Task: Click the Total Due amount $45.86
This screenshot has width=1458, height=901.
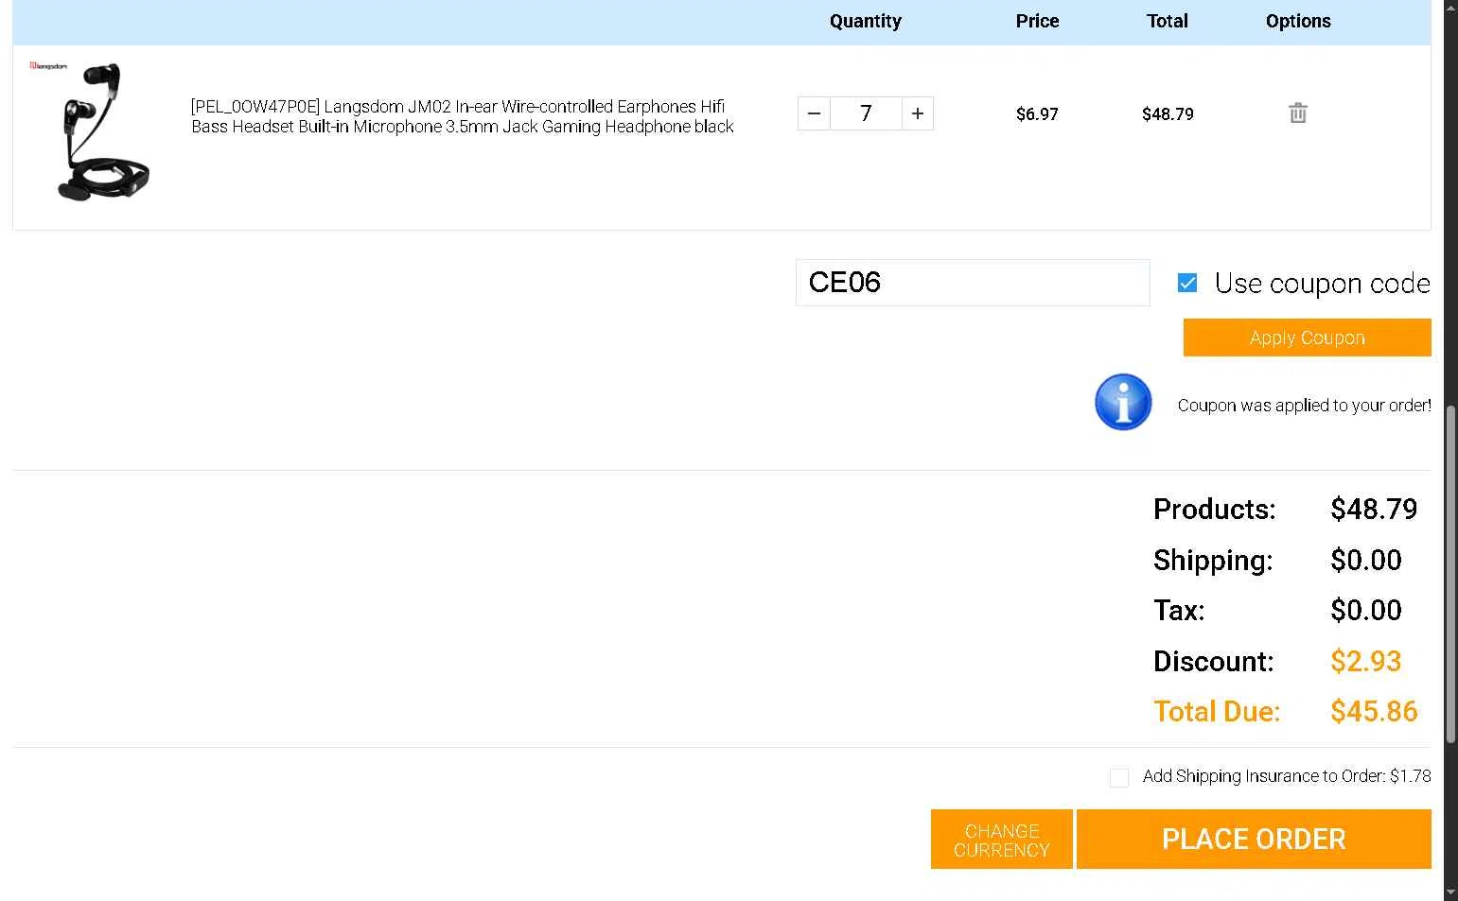Action: pos(1374,711)
